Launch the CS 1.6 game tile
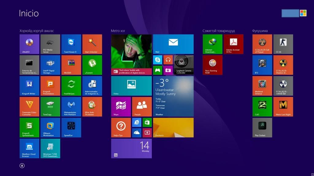314x176 pixels. point(283,44)
